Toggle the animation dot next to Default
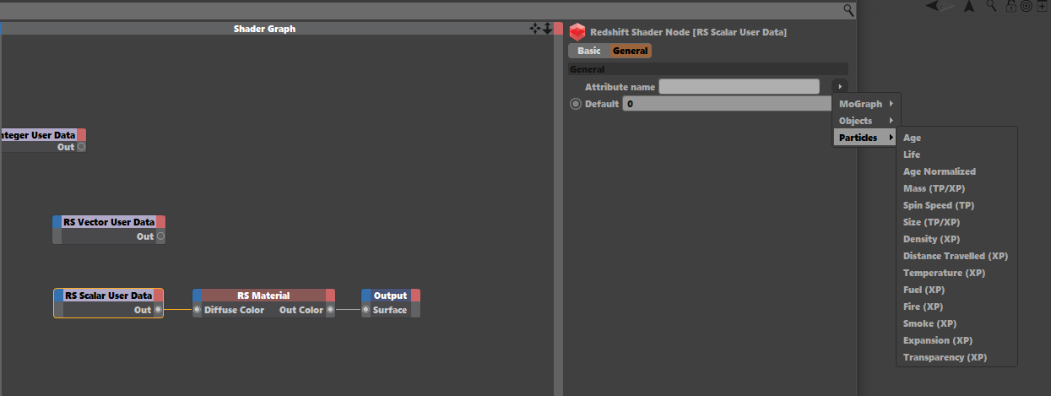This screenshot has height=396, width=1051. [576, 104]
